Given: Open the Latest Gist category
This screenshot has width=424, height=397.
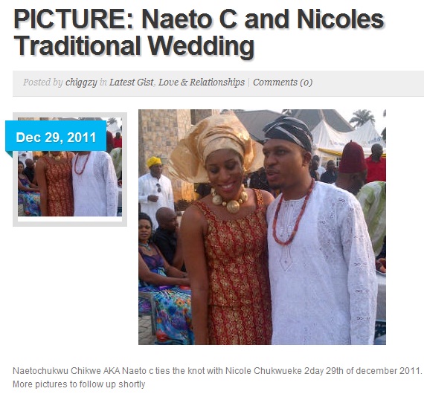Looking at the screenshot, I should 132,83.
